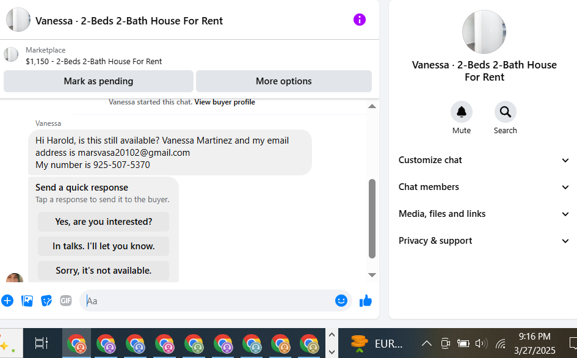This screenshot has width=577, height=358.
Task: Open the View buyer profile link
Action: [x=225, y=102]
